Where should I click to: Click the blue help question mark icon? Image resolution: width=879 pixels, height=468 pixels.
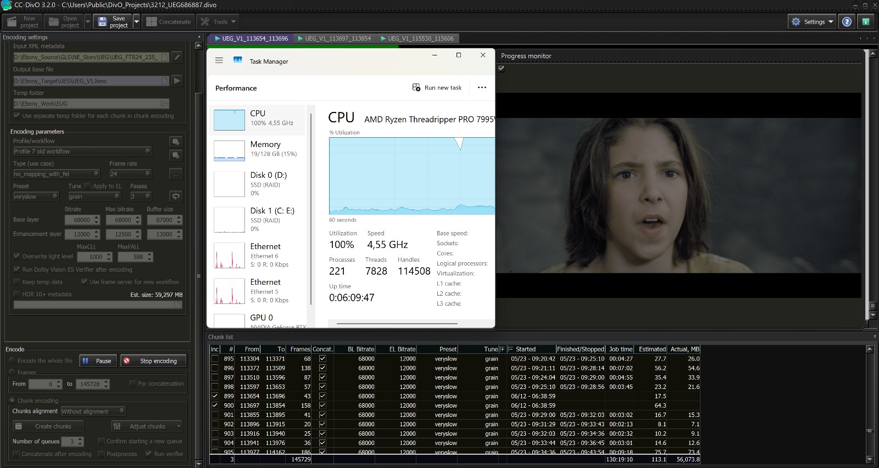coord(847,22)
